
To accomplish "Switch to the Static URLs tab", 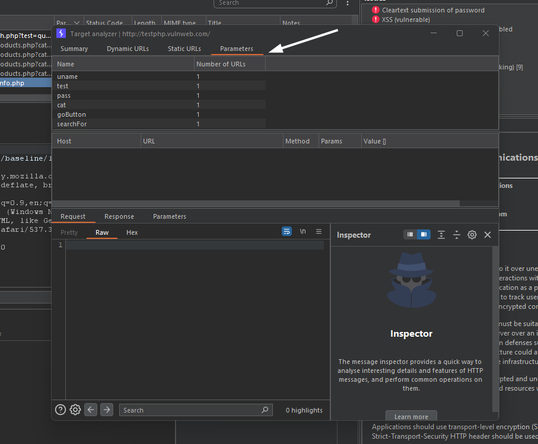I will point(184,49).
